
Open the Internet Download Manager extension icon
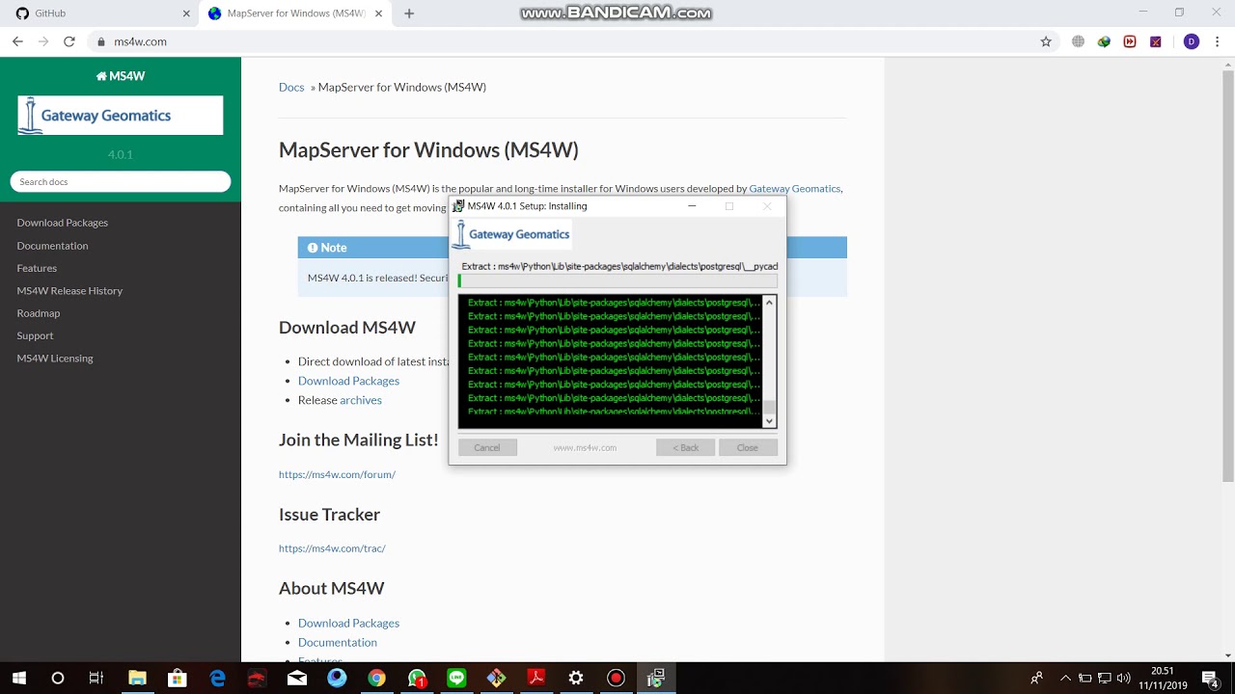click(1104, 41)
